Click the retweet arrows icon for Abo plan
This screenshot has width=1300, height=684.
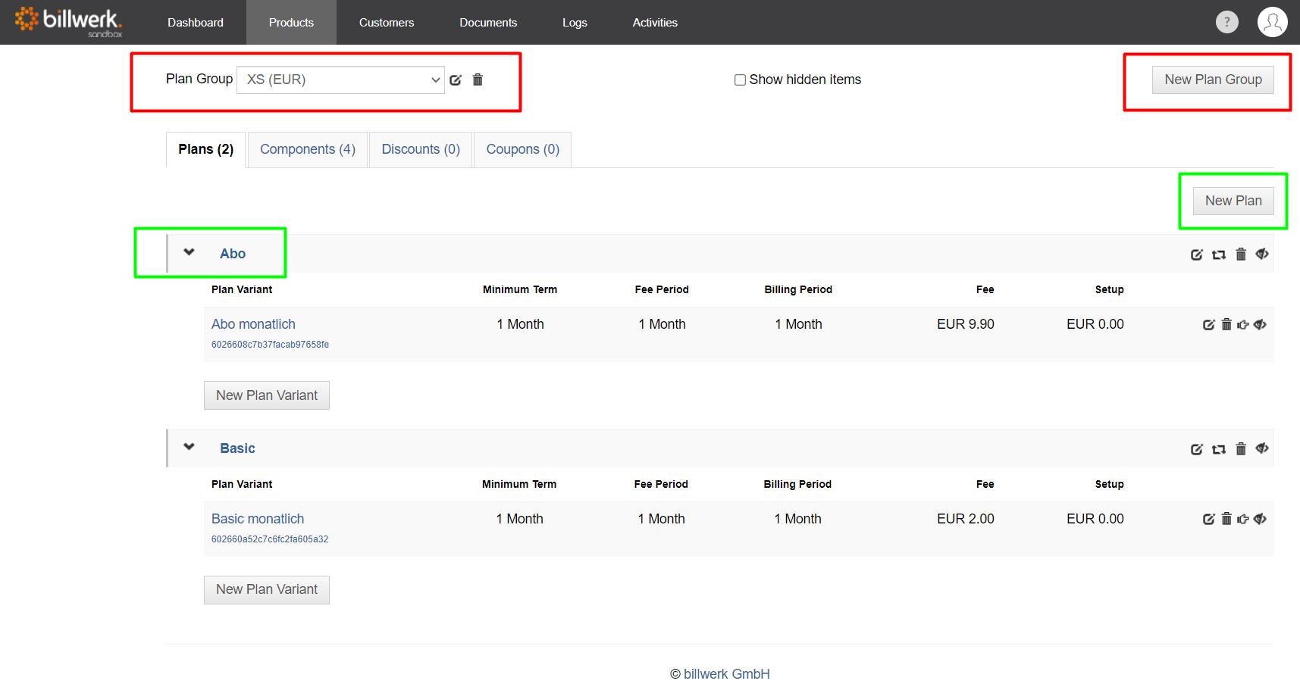coord(1218,255)
